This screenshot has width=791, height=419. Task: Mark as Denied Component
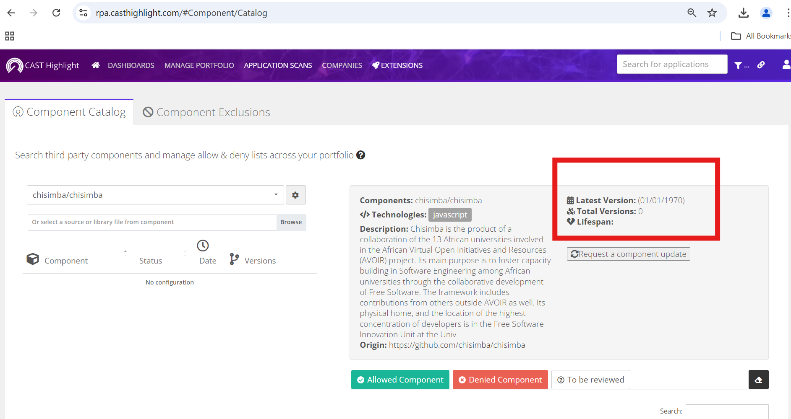(500, 380)
